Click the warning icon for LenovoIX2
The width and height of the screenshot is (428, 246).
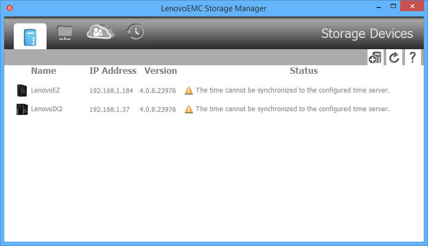click(x=188, y=109)
